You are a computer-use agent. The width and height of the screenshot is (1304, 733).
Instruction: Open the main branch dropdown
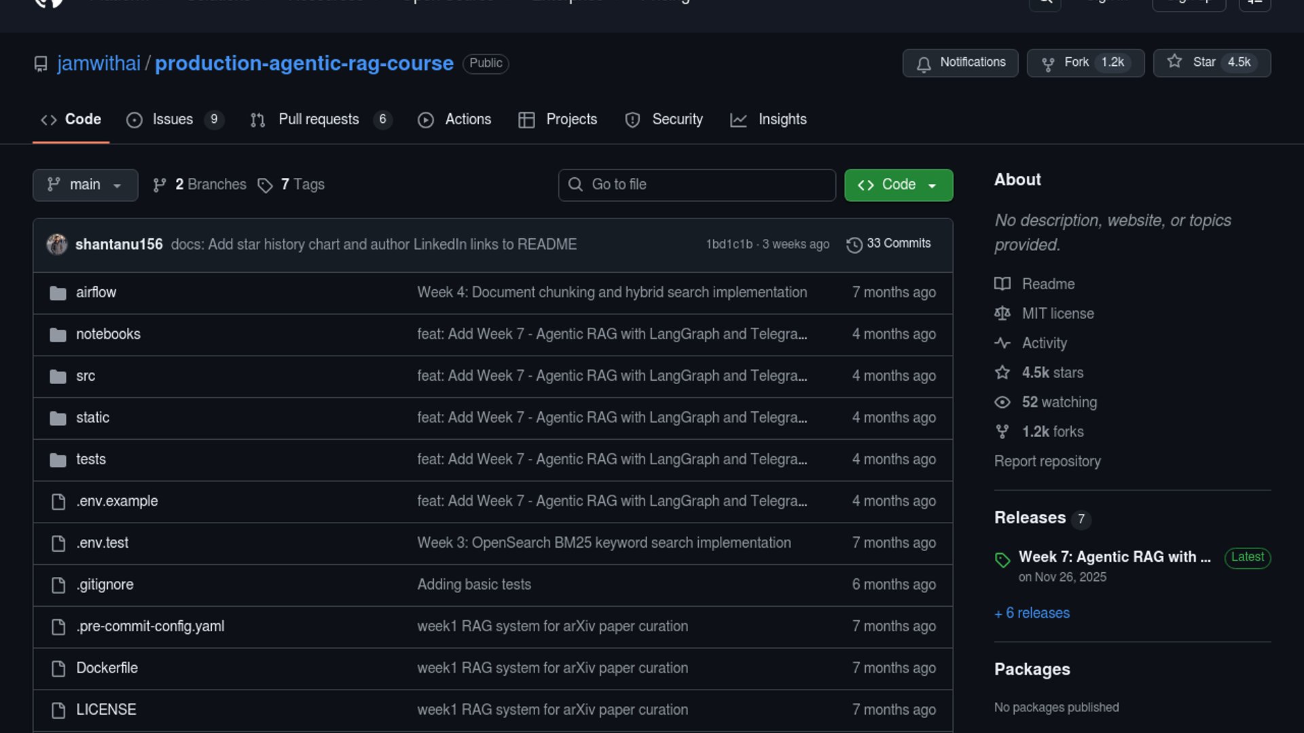click(x=85, y=185)
